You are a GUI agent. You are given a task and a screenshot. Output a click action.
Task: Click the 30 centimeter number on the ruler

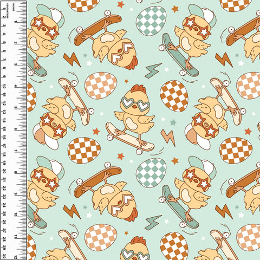click(4, 257)
